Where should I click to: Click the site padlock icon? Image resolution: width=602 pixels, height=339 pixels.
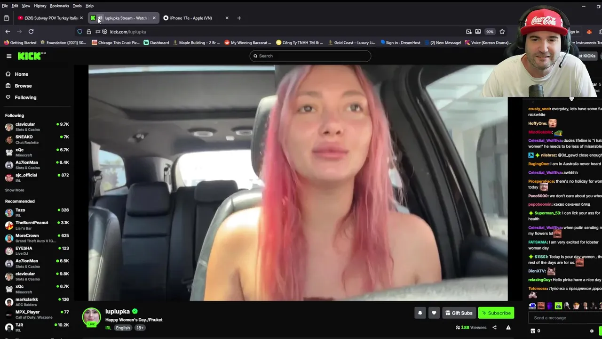click(x=89, y=32)
